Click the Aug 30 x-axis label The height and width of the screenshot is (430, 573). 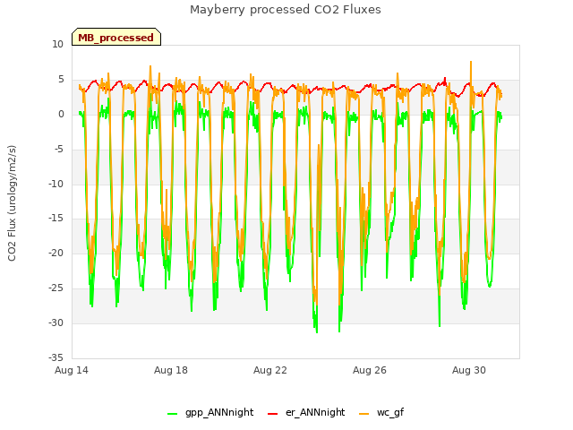(469, 370)
